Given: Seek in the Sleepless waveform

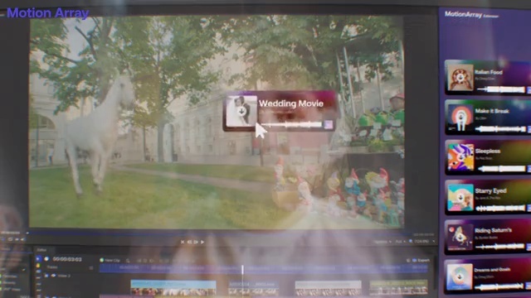Looking at the screenshot, I should pyautogui.click(x=501, y=169).
